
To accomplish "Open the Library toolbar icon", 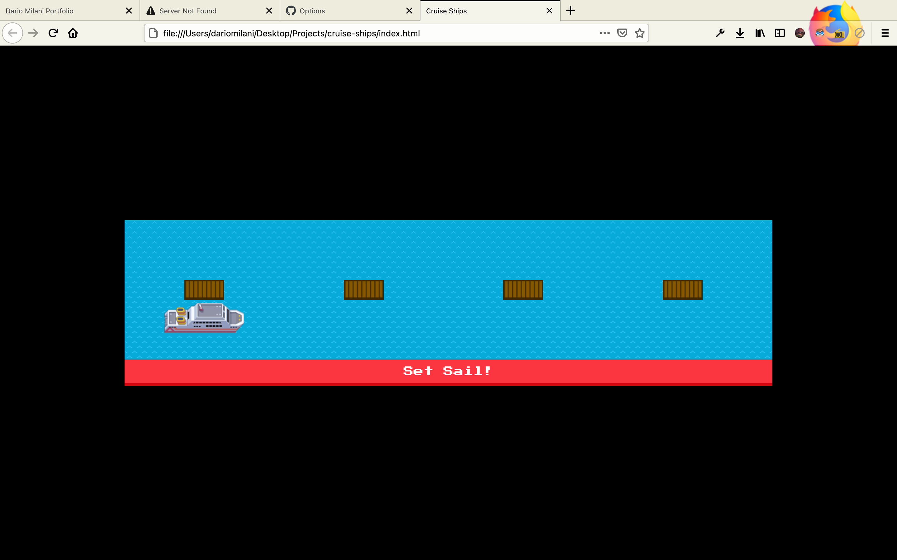I will [x=759, y=33].
